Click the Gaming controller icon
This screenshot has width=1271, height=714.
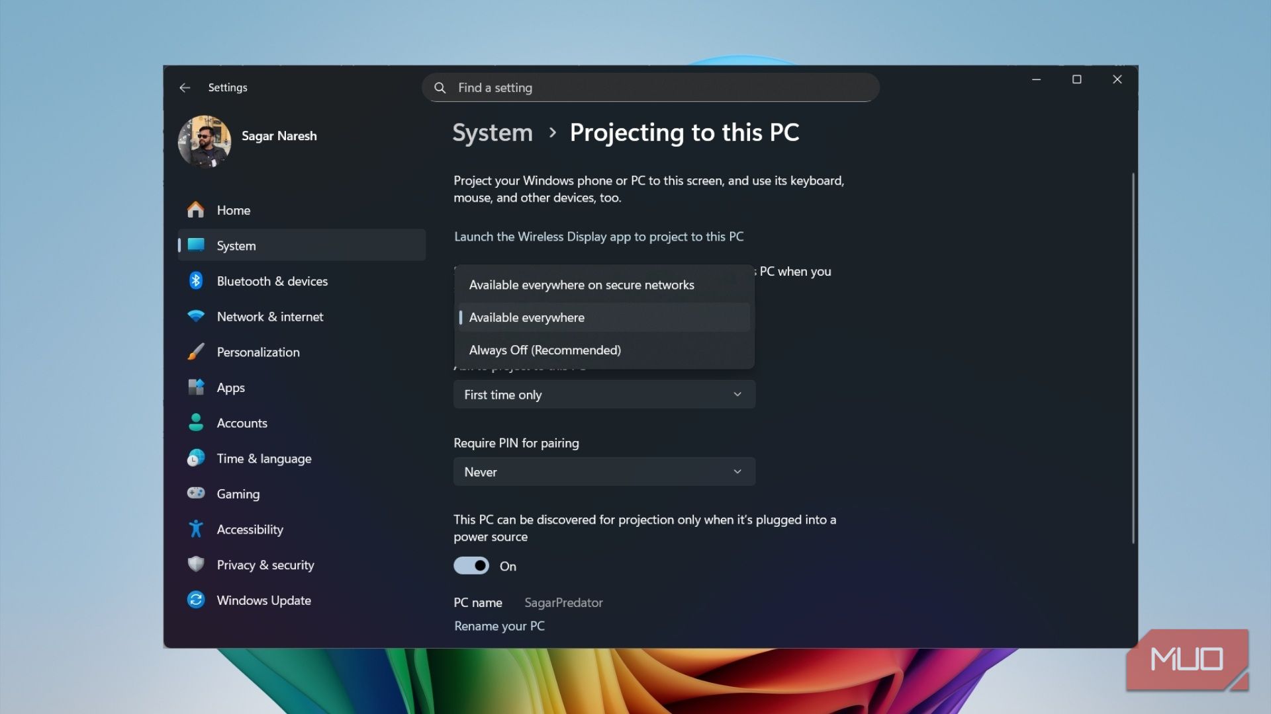(196, 493)
